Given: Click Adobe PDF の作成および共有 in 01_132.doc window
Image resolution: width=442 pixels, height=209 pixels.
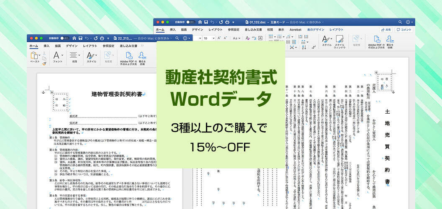Looking at the screenshot, I should [x=376, y=42].
